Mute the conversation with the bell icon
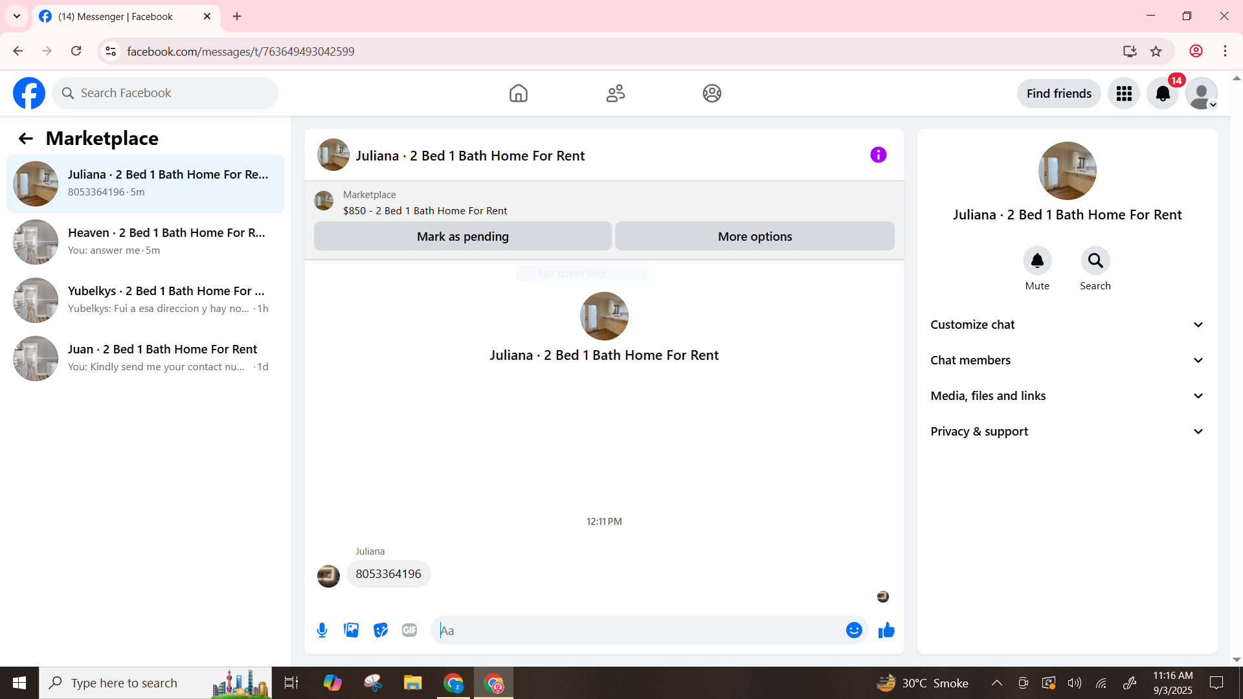1243x699 pixels. coord(1037,261)
